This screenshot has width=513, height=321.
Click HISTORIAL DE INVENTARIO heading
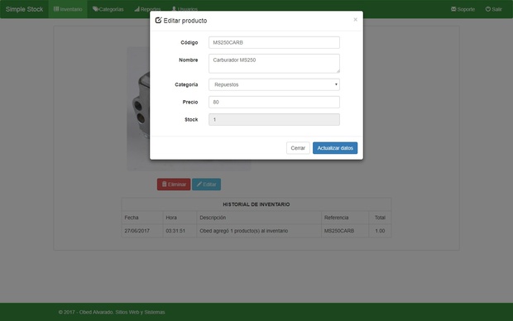tap(256, 204)
